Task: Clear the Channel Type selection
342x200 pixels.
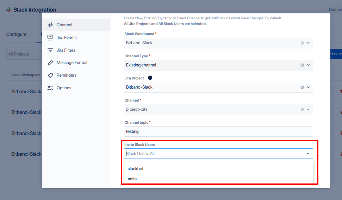Action: [x=302, y=65]
